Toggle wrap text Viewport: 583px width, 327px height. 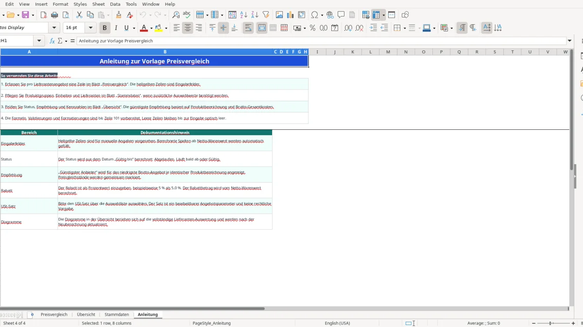(x=248, y=28)
